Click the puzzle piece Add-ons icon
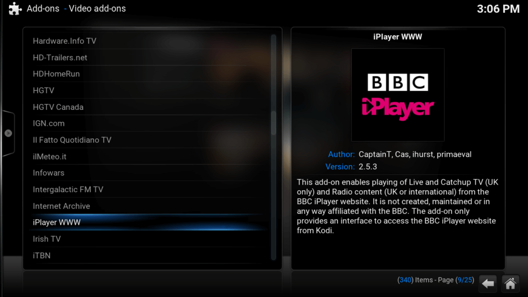Screen dimensions: 528x297 click(14, 9)
